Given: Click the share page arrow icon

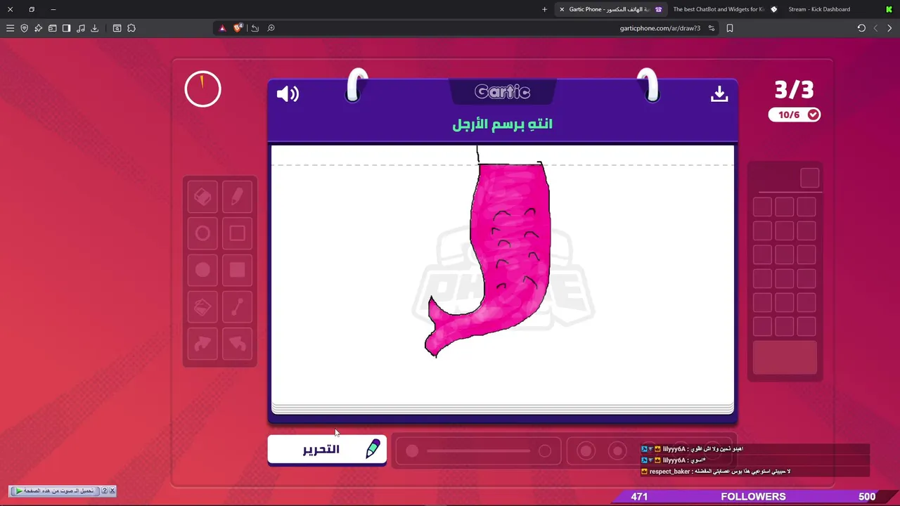Looking at the screenshot, I should [255, 28].
